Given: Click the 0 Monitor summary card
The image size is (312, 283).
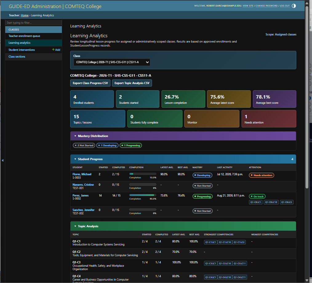Looking at the screenshot, I should [212, 119].
